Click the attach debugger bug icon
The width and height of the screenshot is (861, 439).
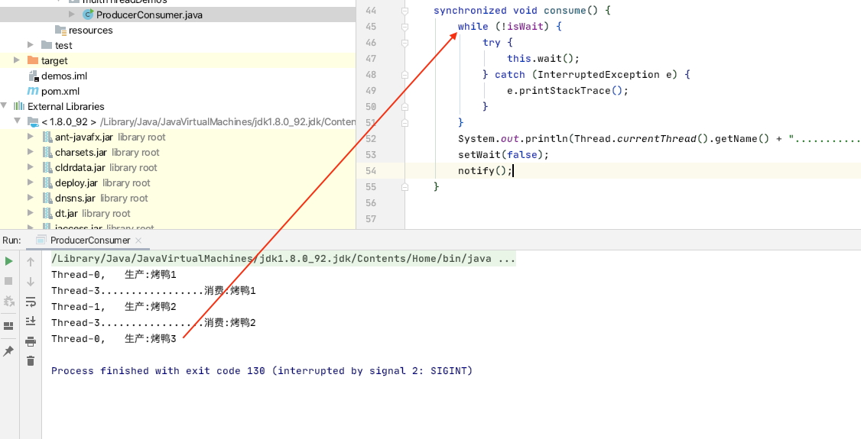click(9, 301)
